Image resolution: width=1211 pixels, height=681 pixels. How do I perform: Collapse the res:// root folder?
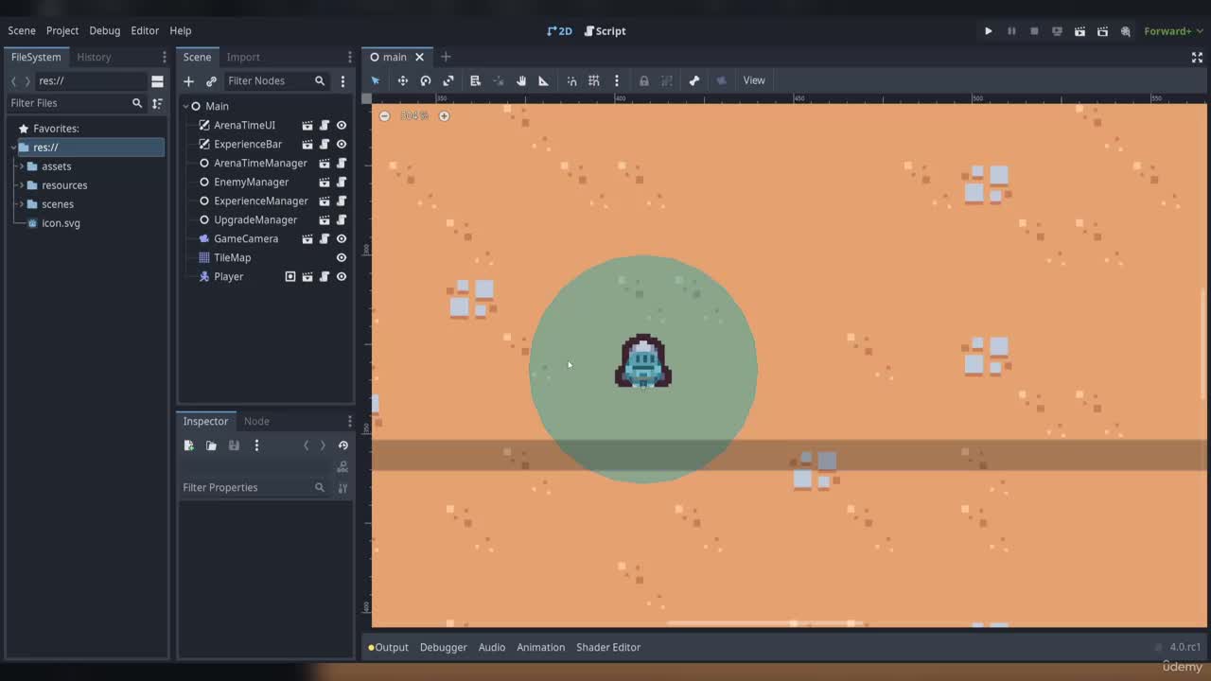[x=13, y=148]
